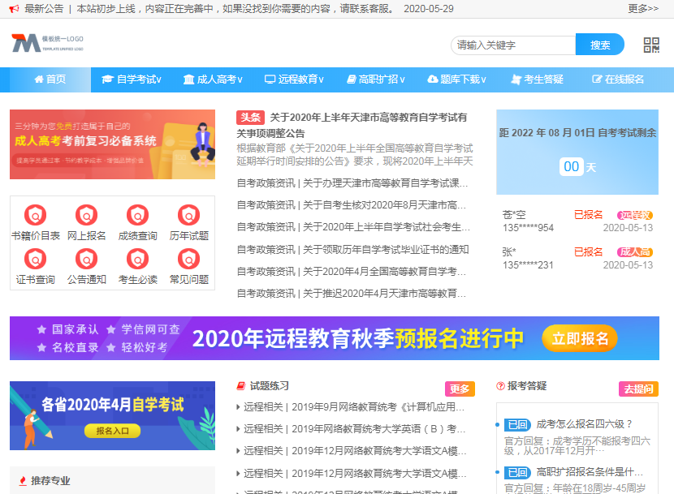The width and height of the screenshot is (674, 494).
Task: Click the 去提问 button
Action: [x=638, y=389]
